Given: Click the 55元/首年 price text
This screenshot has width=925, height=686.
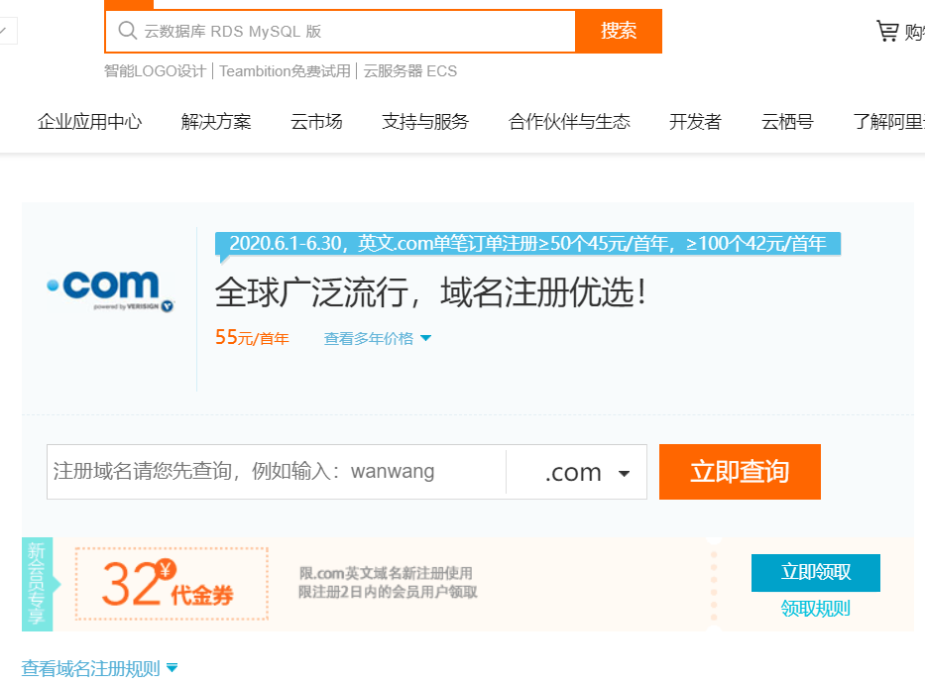Looking at the screenshot, I should [252, 338].
